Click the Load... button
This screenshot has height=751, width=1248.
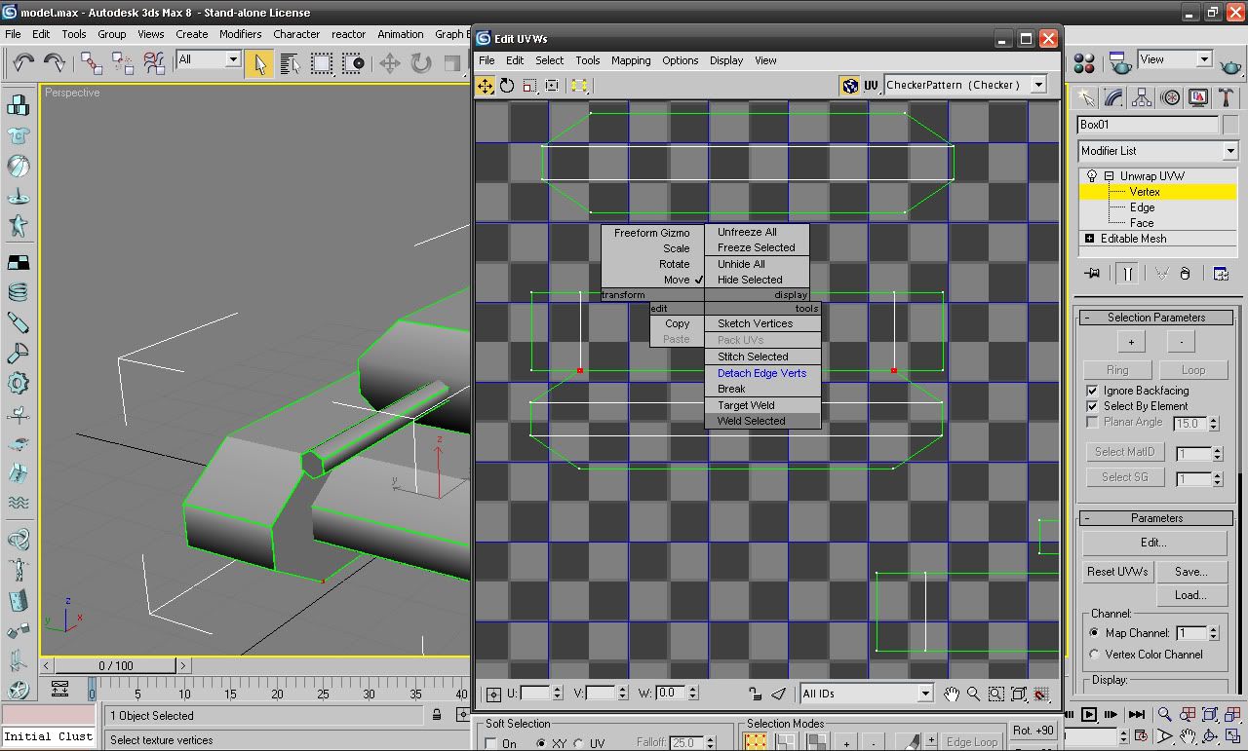pyautogui.click(x=1190, y=595)
